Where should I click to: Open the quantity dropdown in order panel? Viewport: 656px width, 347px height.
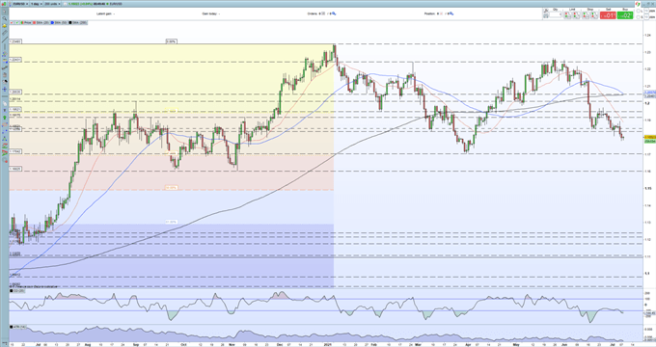[556, 15]
